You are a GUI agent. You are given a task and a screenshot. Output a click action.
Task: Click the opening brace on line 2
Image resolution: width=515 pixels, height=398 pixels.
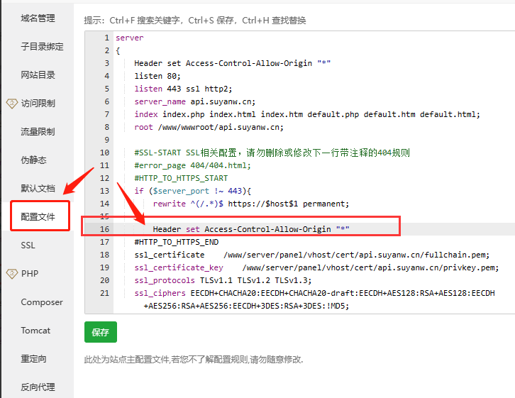(x=118, y=51)
